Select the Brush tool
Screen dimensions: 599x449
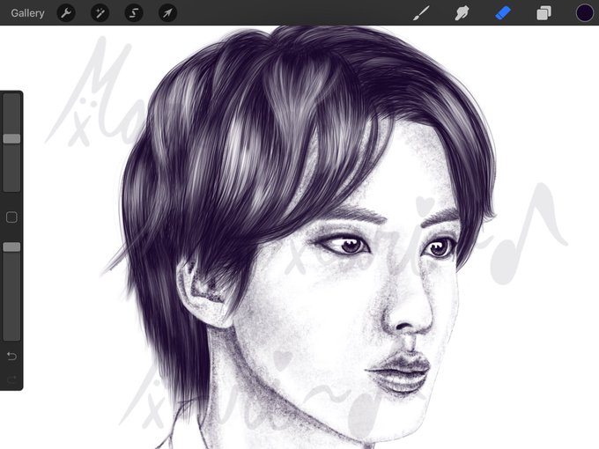click(421, 13)
